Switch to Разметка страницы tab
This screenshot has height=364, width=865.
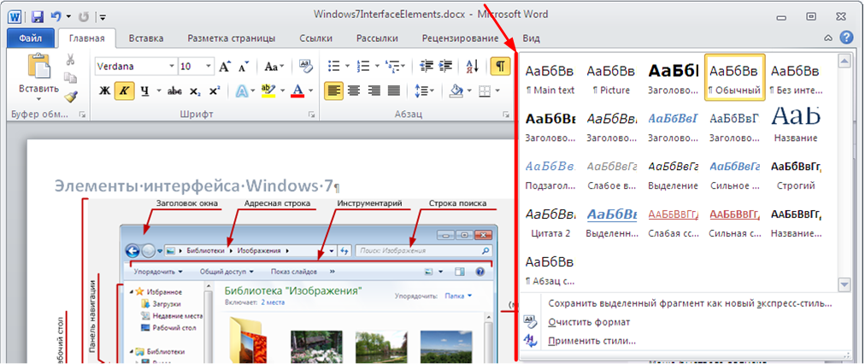pyautogui.click(x=232, y=38)
